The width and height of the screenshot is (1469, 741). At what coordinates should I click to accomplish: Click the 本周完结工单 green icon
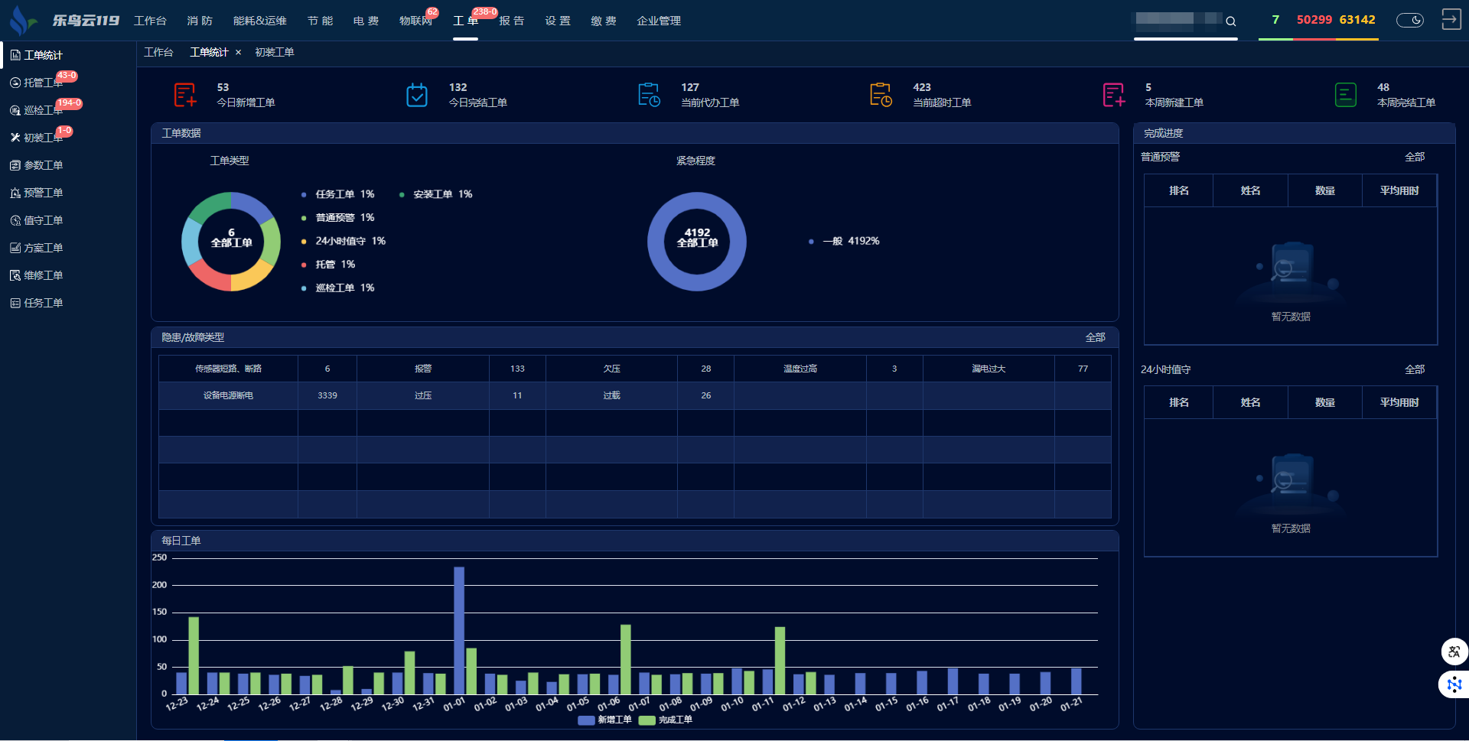tap(1345, 95)
